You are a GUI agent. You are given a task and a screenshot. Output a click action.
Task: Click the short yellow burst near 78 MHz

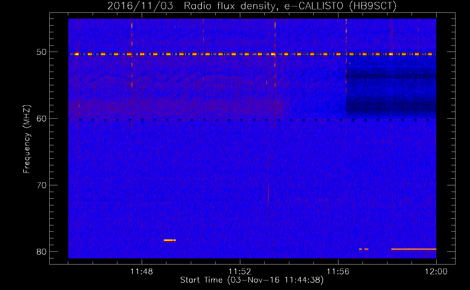pyautogui.click(x=170, y=240)
